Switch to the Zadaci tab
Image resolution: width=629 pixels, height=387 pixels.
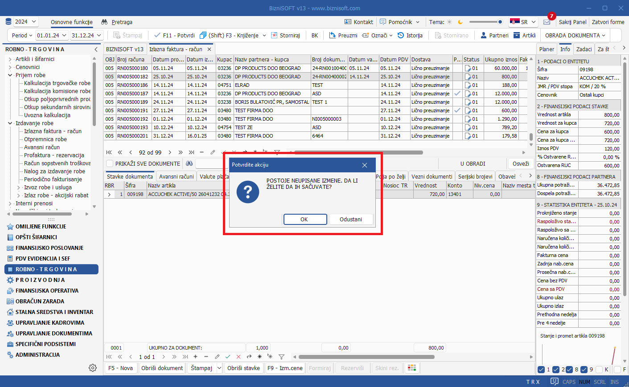tap(584, 49)
